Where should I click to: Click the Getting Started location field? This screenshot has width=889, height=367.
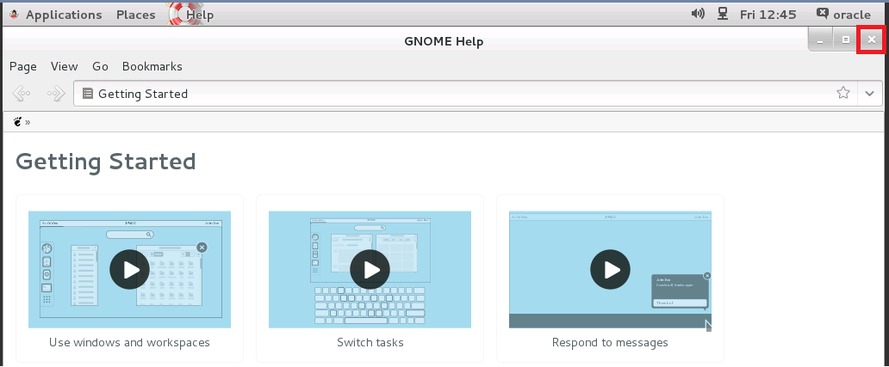[477, 94]
